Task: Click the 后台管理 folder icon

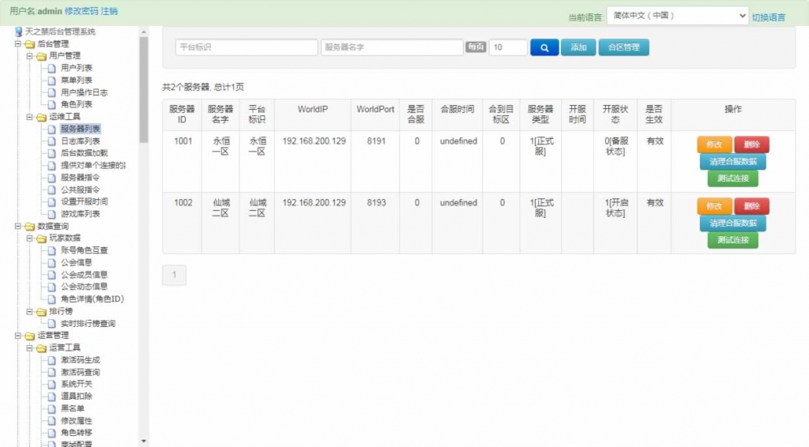Action: pyautogui.click(x=30, y=44)
